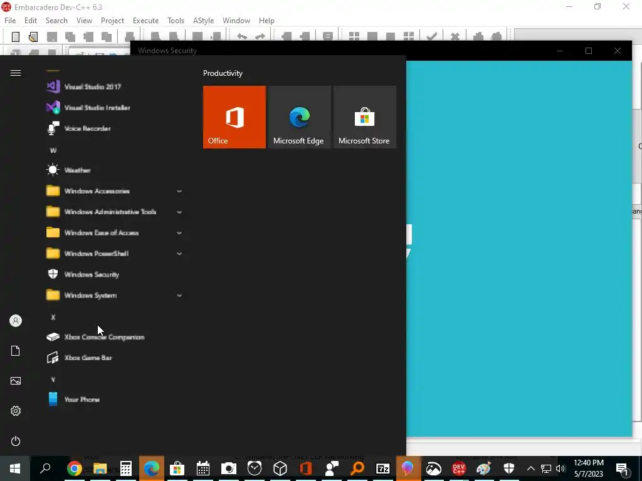
Task: Open Office icon on the taskbar
Action: click(x=305, y=468)
